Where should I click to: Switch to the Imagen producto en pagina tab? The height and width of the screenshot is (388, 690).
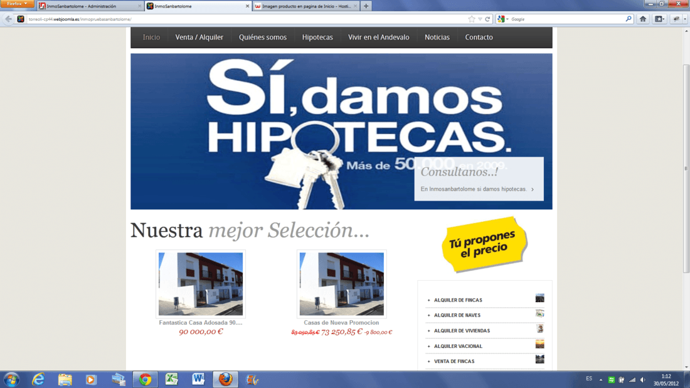pos(307,6)
